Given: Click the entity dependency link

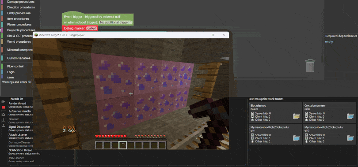Looking at the screenshot, I should click(x=329, y=41).
